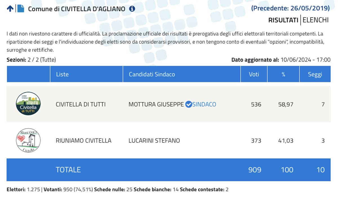Switch to the ELENCHI tab
This screenshot has width=338, height=202.
(315, 20)
